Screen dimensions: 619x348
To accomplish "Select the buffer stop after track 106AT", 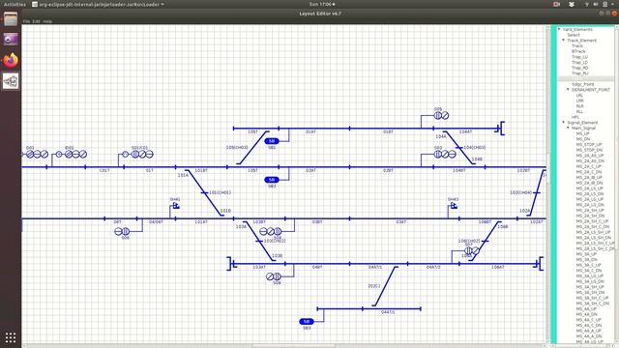I will 540,264.
